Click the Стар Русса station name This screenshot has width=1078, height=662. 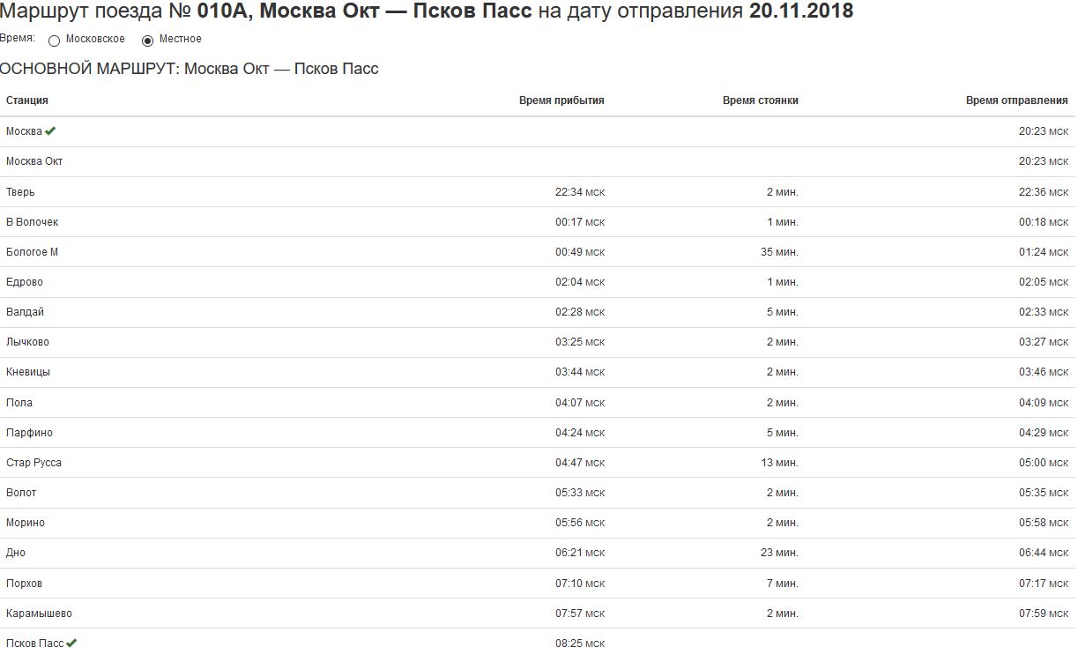[33, 463]
